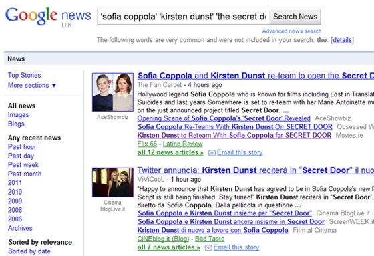Open Sofia Coppola e Kirsten Dunst ancora insieme link
This screenshot has width=374, height=256.
[x=231, y=222]
